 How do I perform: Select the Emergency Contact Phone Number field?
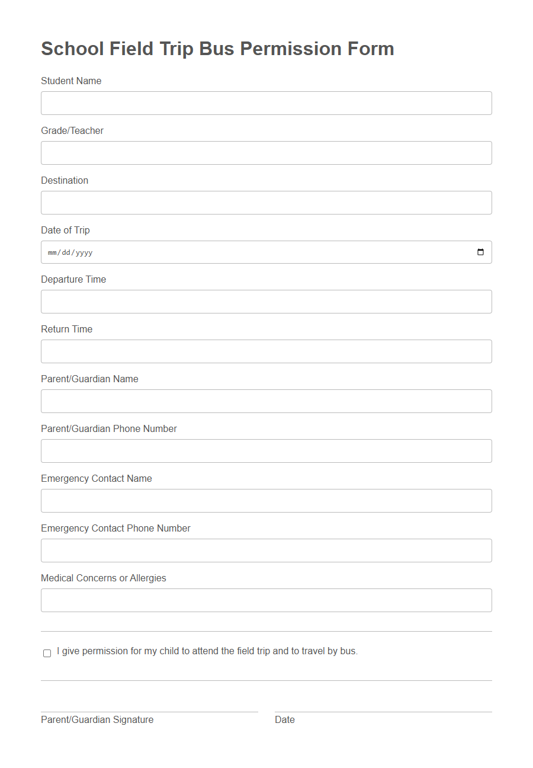pos(266,551)
